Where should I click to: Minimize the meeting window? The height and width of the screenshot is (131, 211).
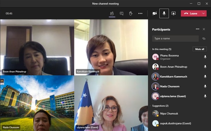(x=191, y=4)
